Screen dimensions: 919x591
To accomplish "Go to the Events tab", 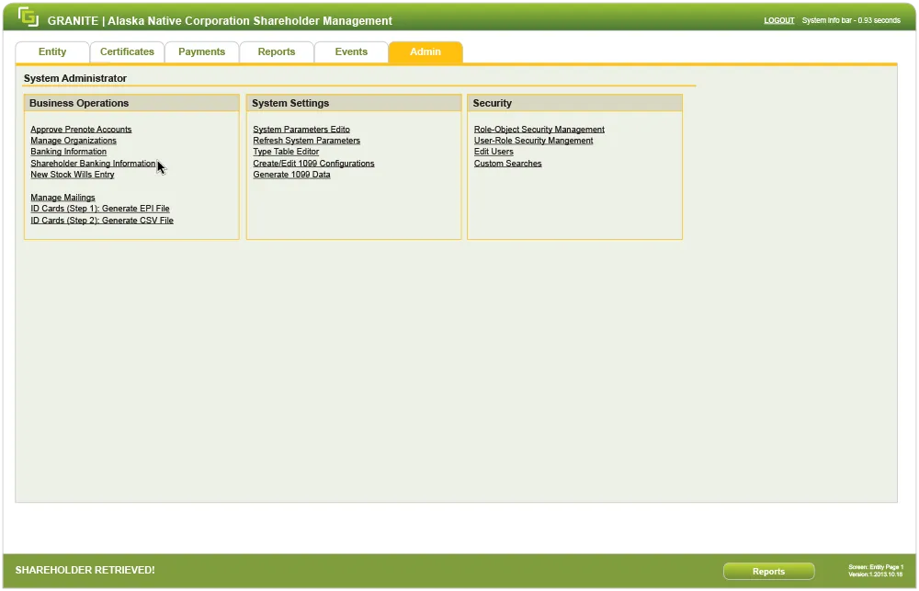I will tap(351, 52).
